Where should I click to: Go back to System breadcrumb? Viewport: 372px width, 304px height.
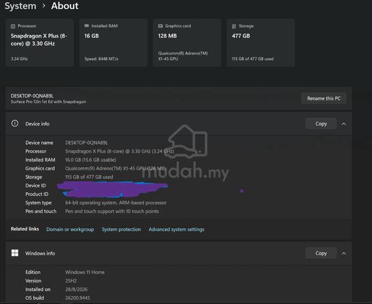coord(20,6)
